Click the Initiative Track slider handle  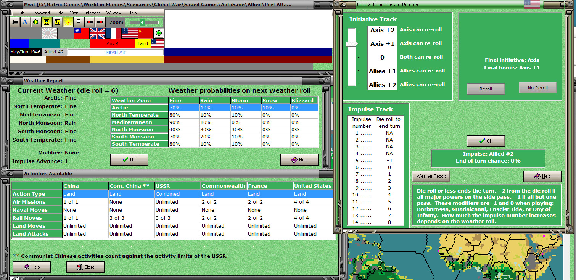pos(351,44)
